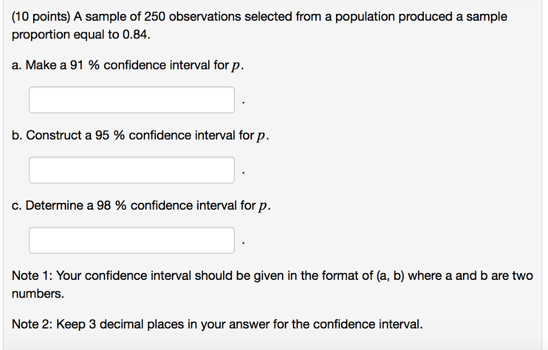Select the 95% confidence interval input box
Viewport: 548px width, 350px height.
tap(131, 170)
